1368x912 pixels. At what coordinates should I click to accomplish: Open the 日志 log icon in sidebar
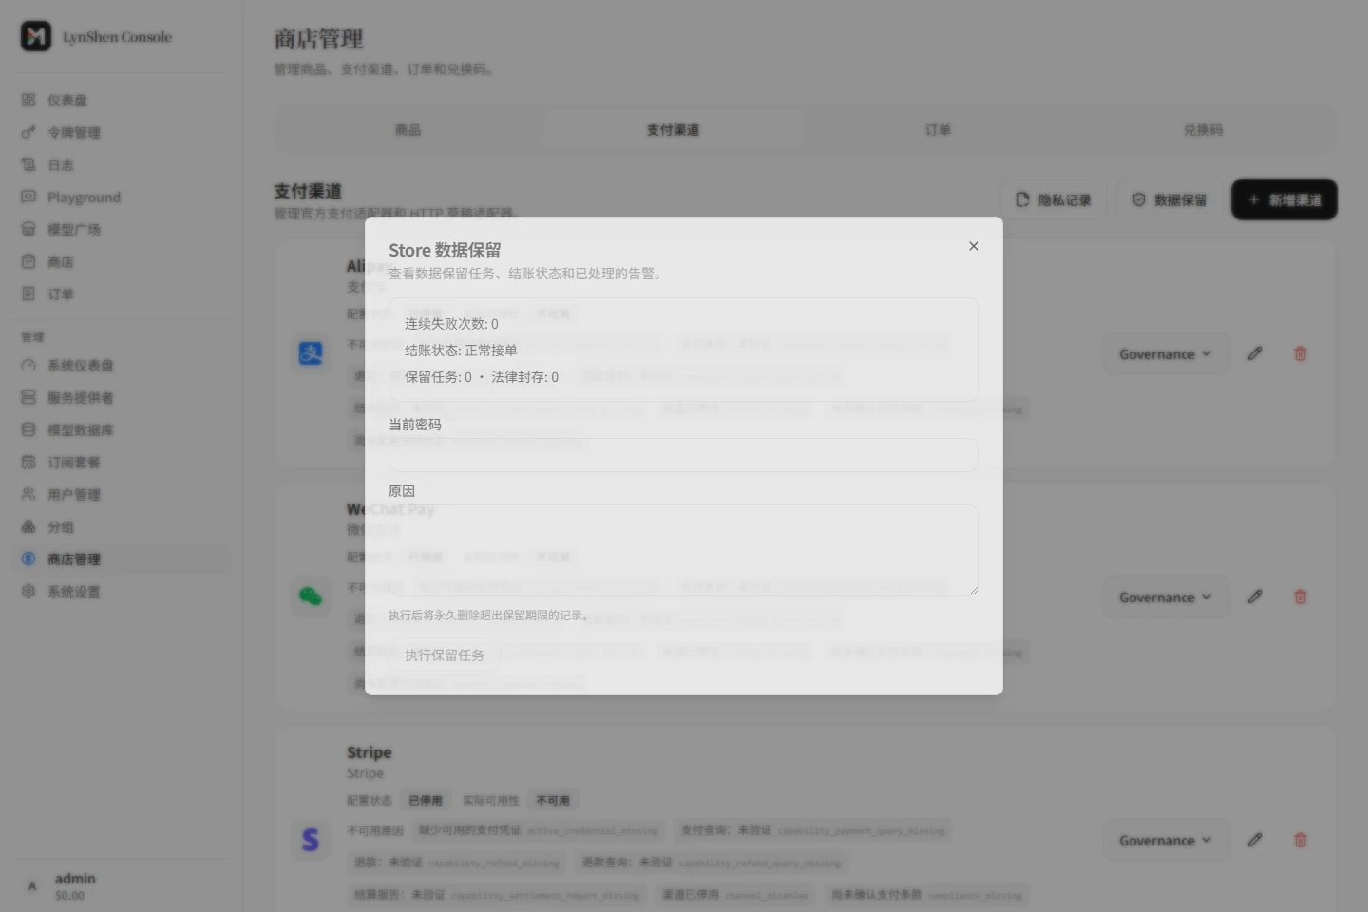pyautogui.click(x=28, y=164)
